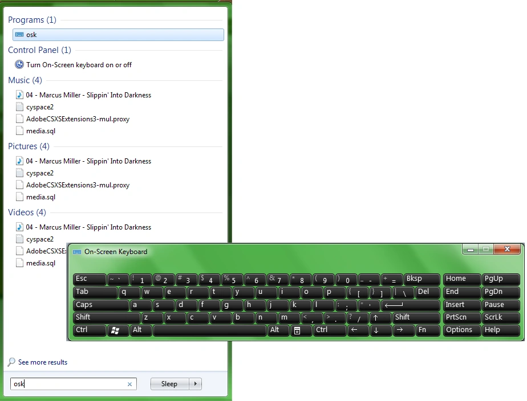The image size is (527, 401).
Task: Click the Bksp key
Action: tap(422, 280)
